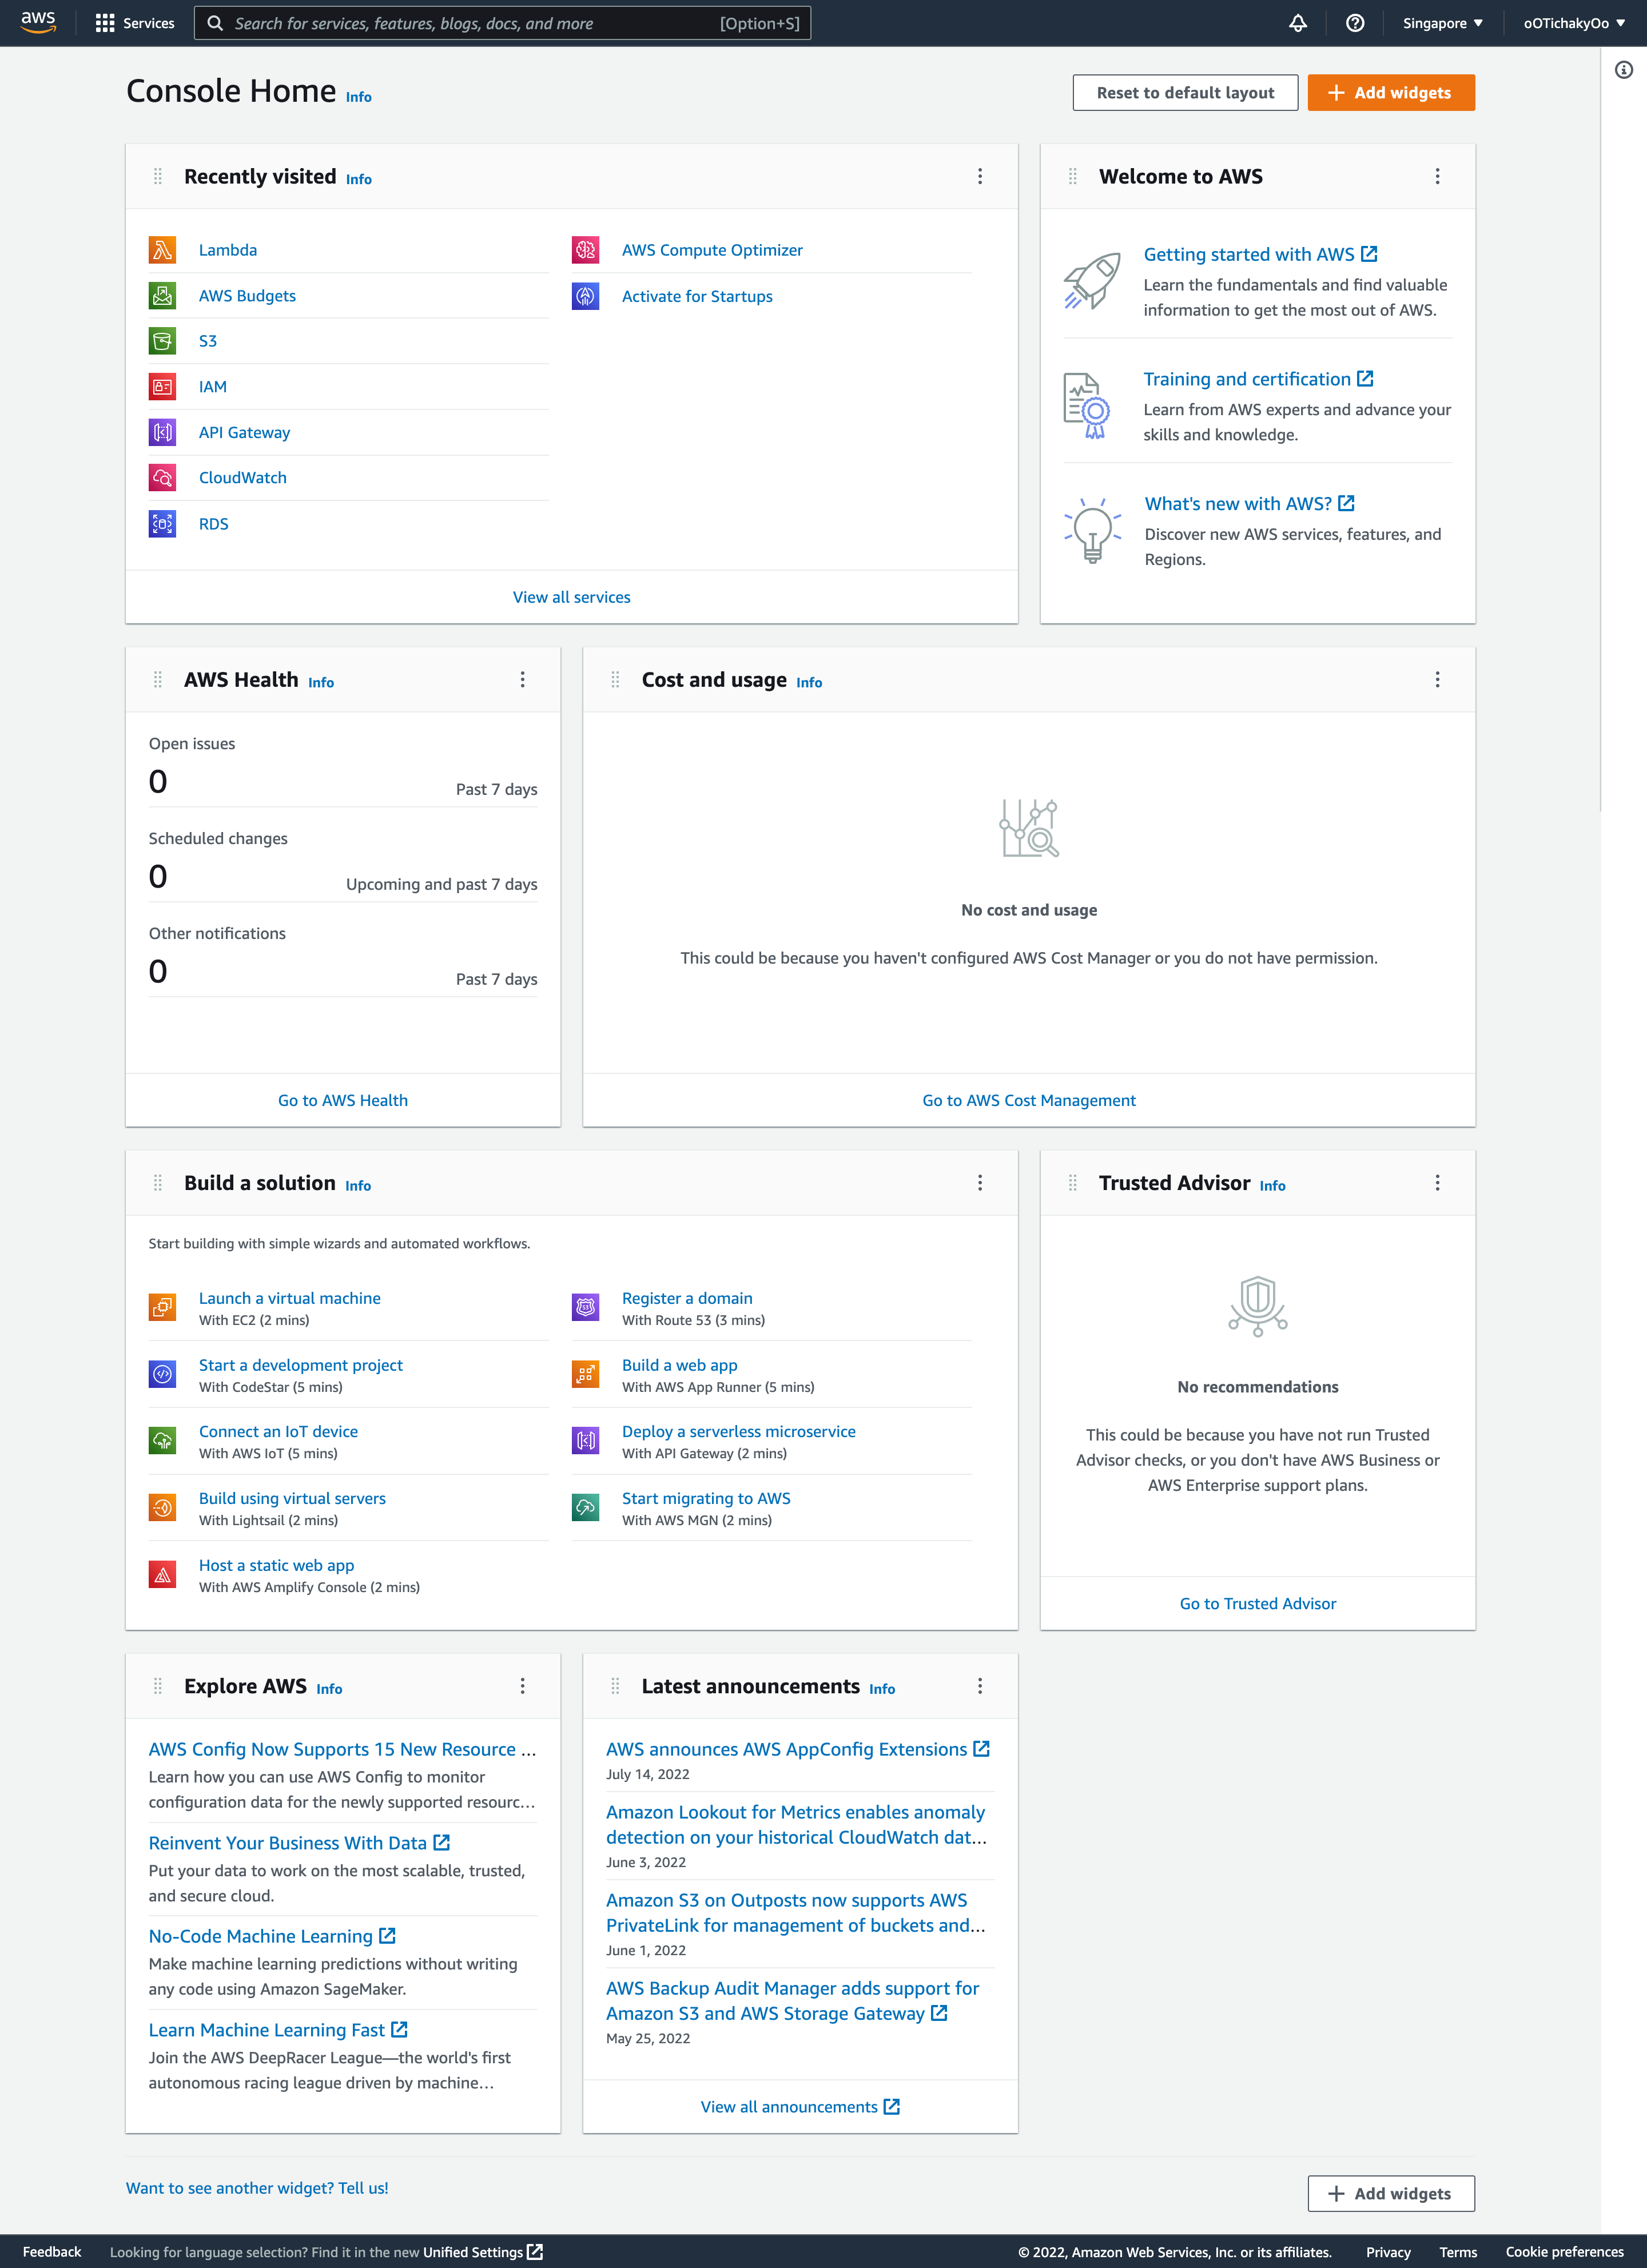
Task: Follow the Go to AWS Health link
Action: pos(342,1100)
